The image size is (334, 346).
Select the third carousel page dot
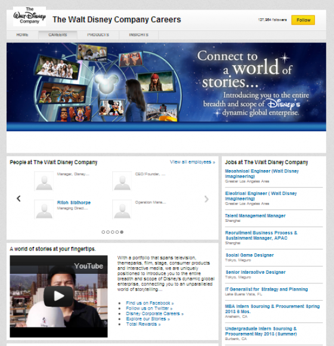(112, 232)
